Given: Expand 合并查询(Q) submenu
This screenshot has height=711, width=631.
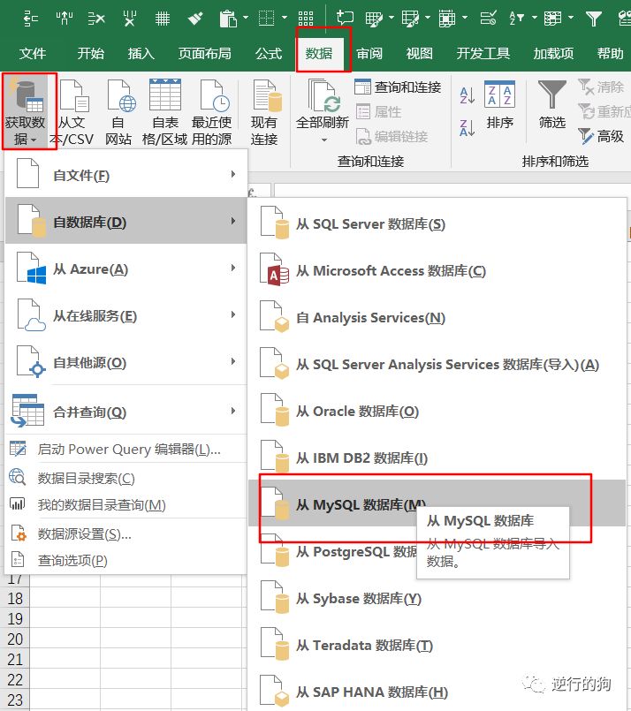Looking at the screenshot, I should pyautogui.click(x=125, y=411).
